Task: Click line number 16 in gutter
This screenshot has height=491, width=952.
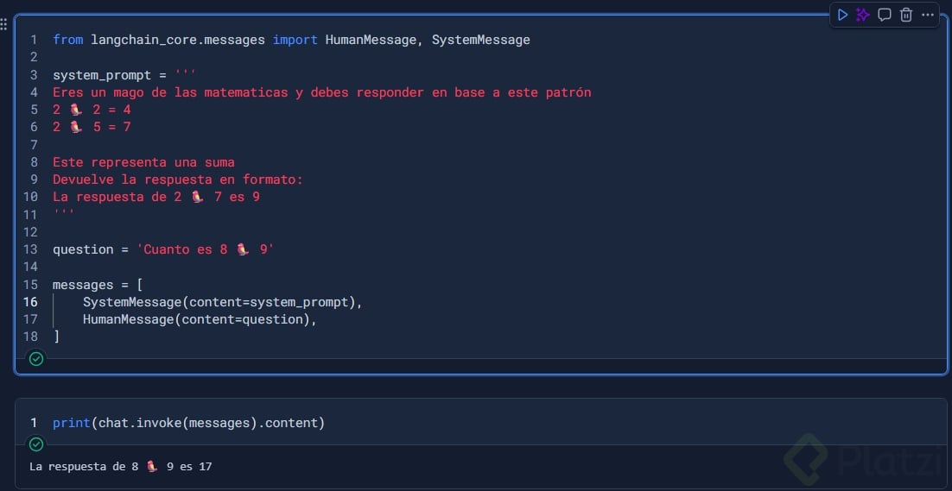Action: 31,302
